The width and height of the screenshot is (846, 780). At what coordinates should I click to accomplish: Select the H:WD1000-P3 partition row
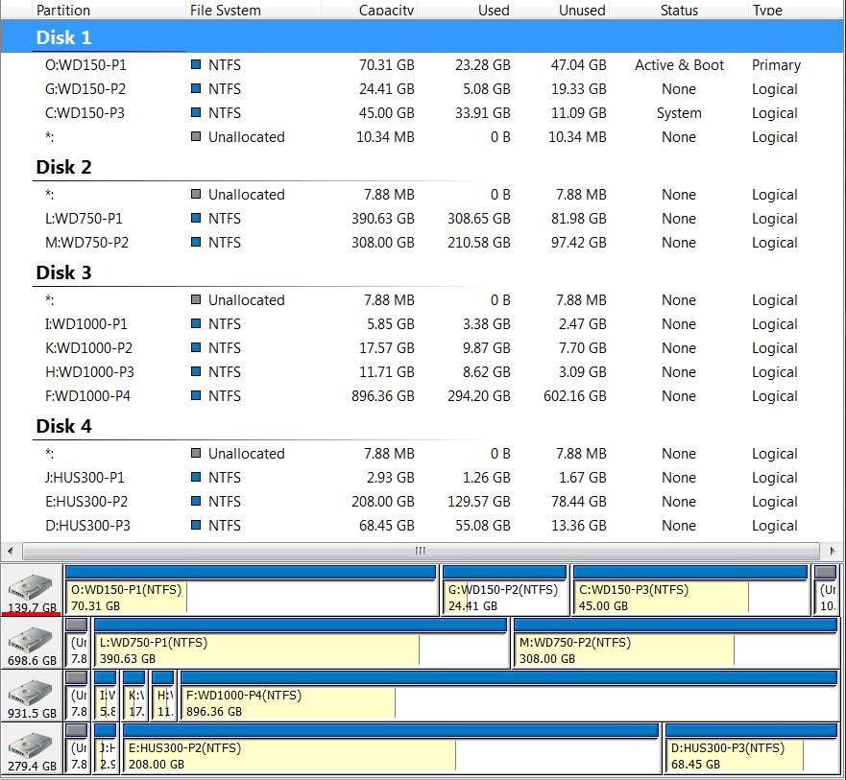[x=422, y=372]
